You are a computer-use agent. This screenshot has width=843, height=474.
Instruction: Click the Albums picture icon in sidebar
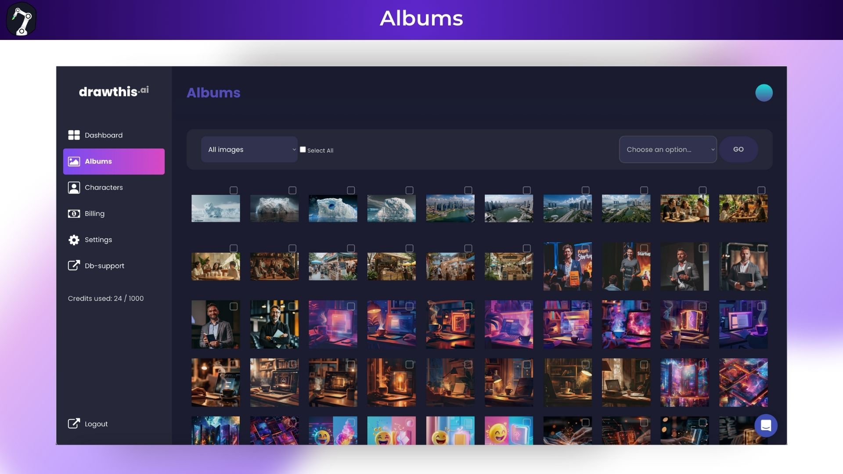coord(74,162)
